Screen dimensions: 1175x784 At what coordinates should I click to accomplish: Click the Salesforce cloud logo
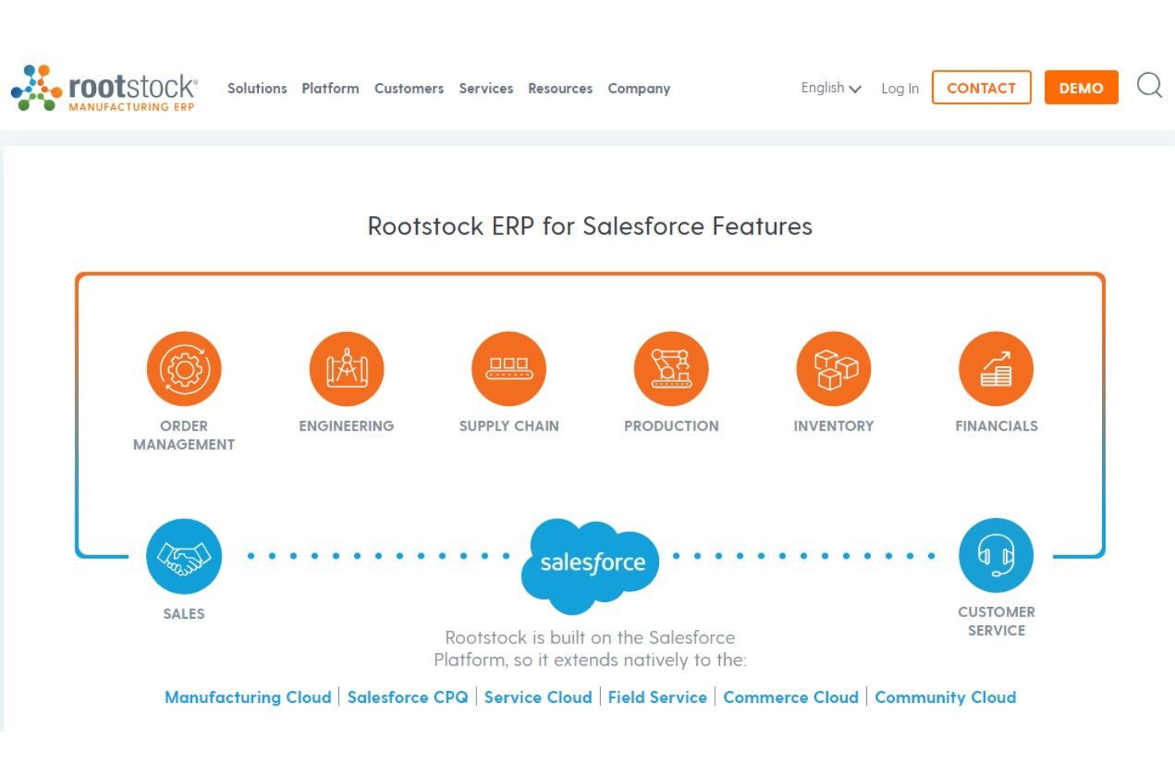591,566
